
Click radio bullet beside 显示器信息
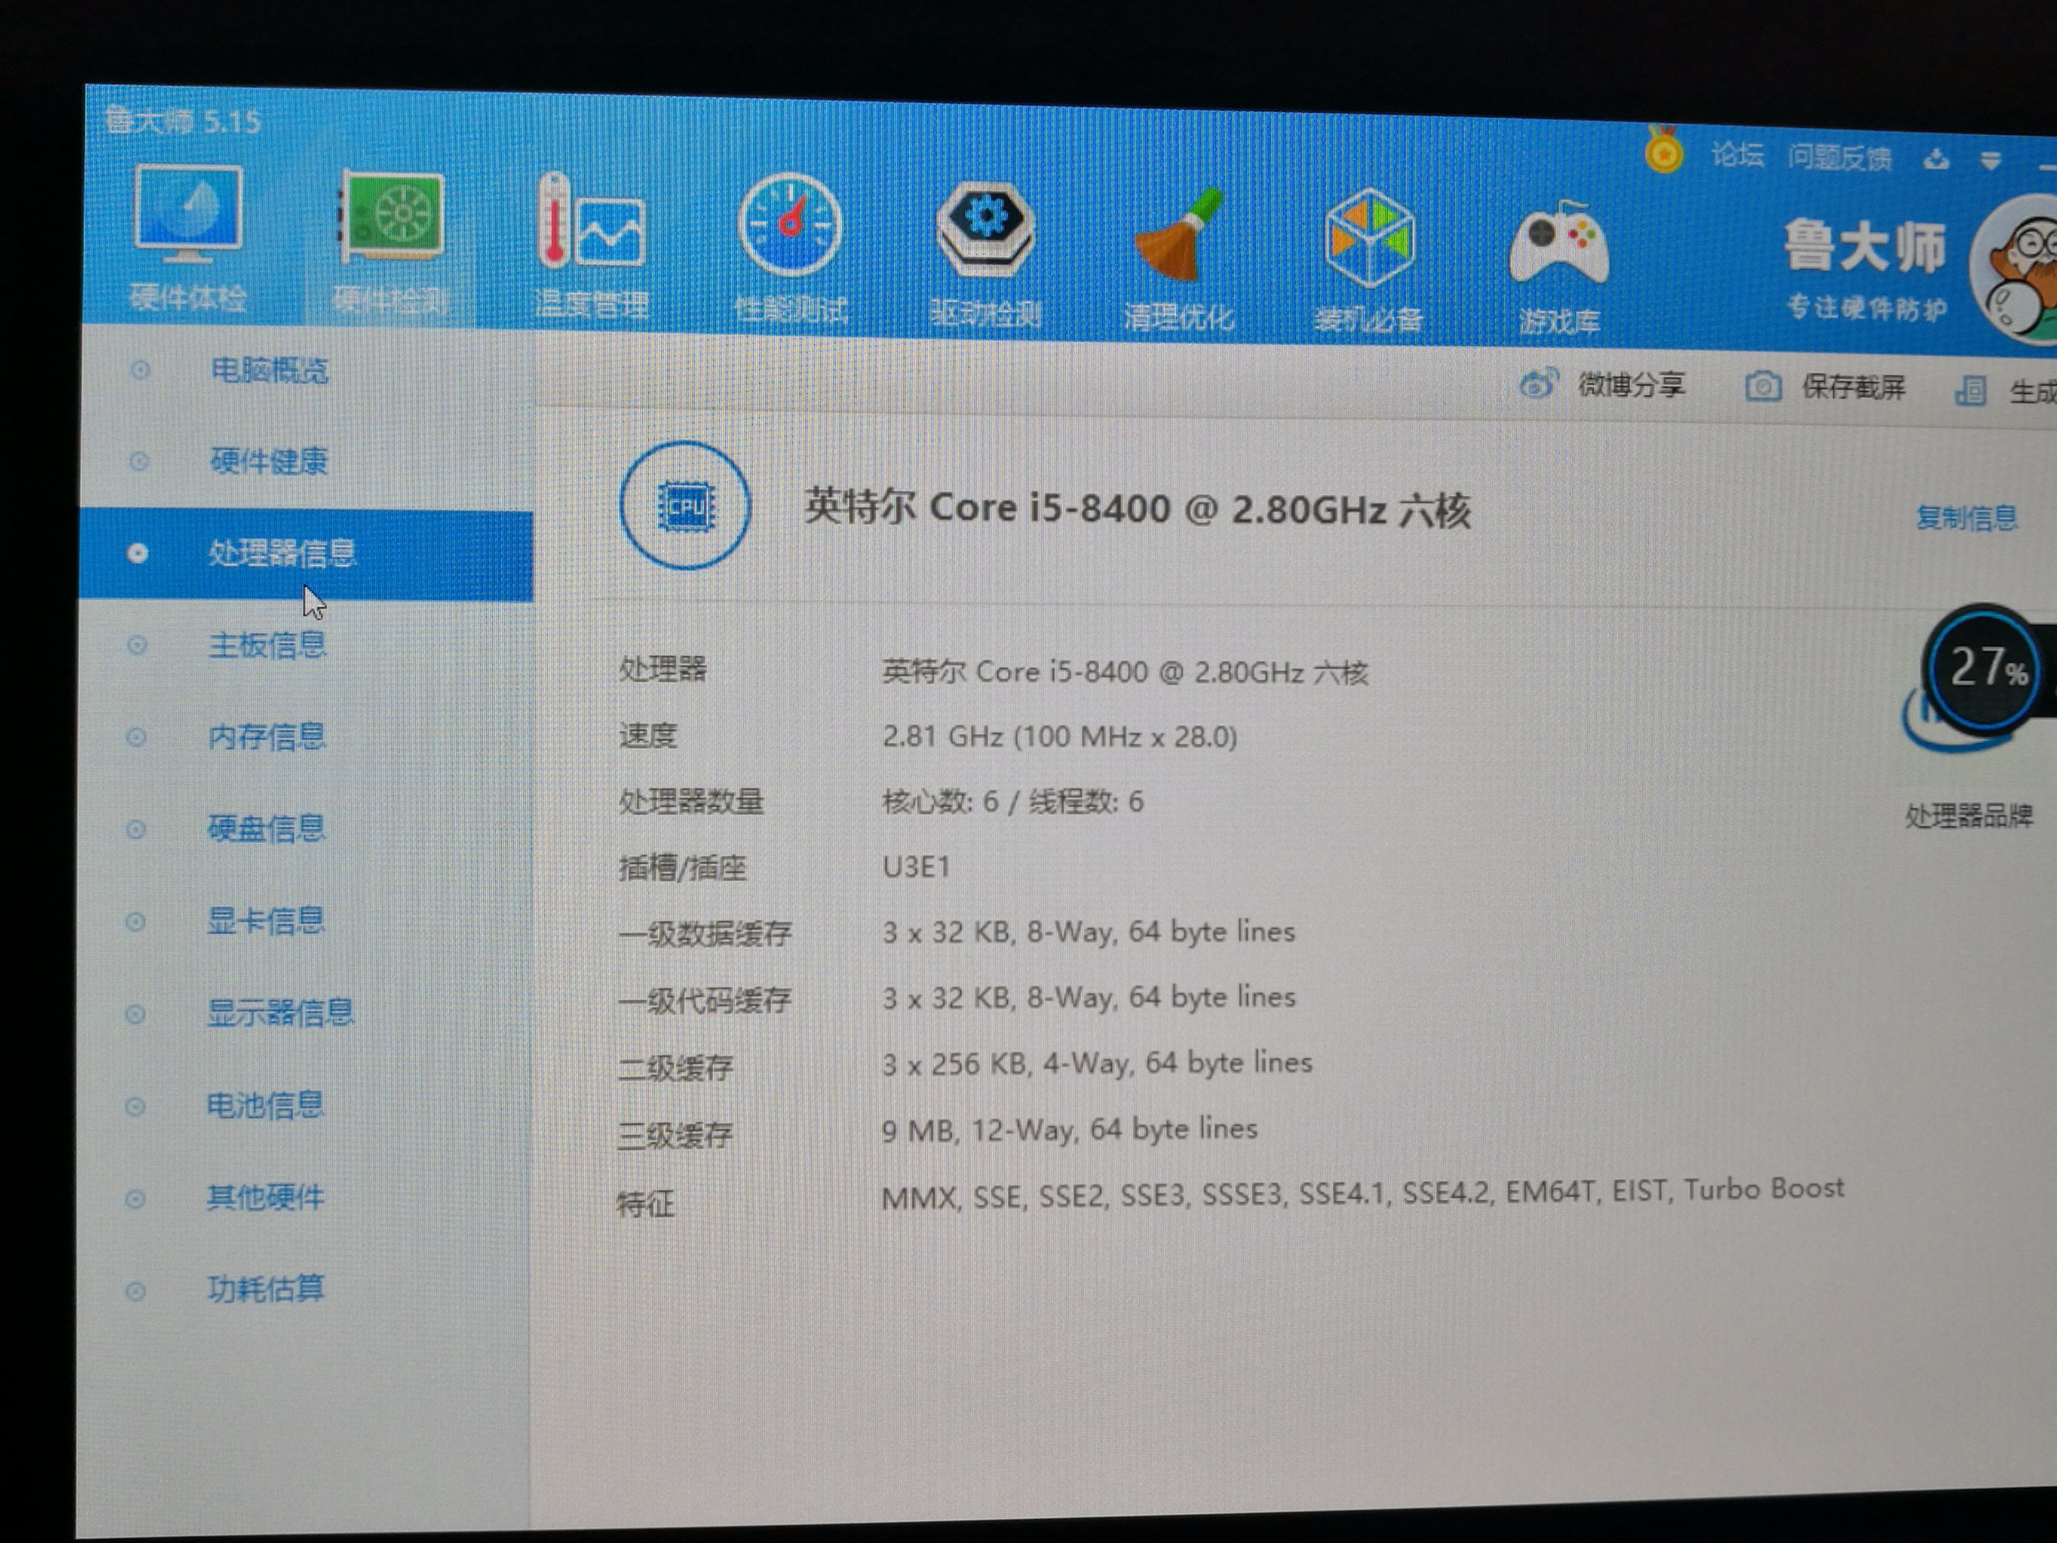135,1013
